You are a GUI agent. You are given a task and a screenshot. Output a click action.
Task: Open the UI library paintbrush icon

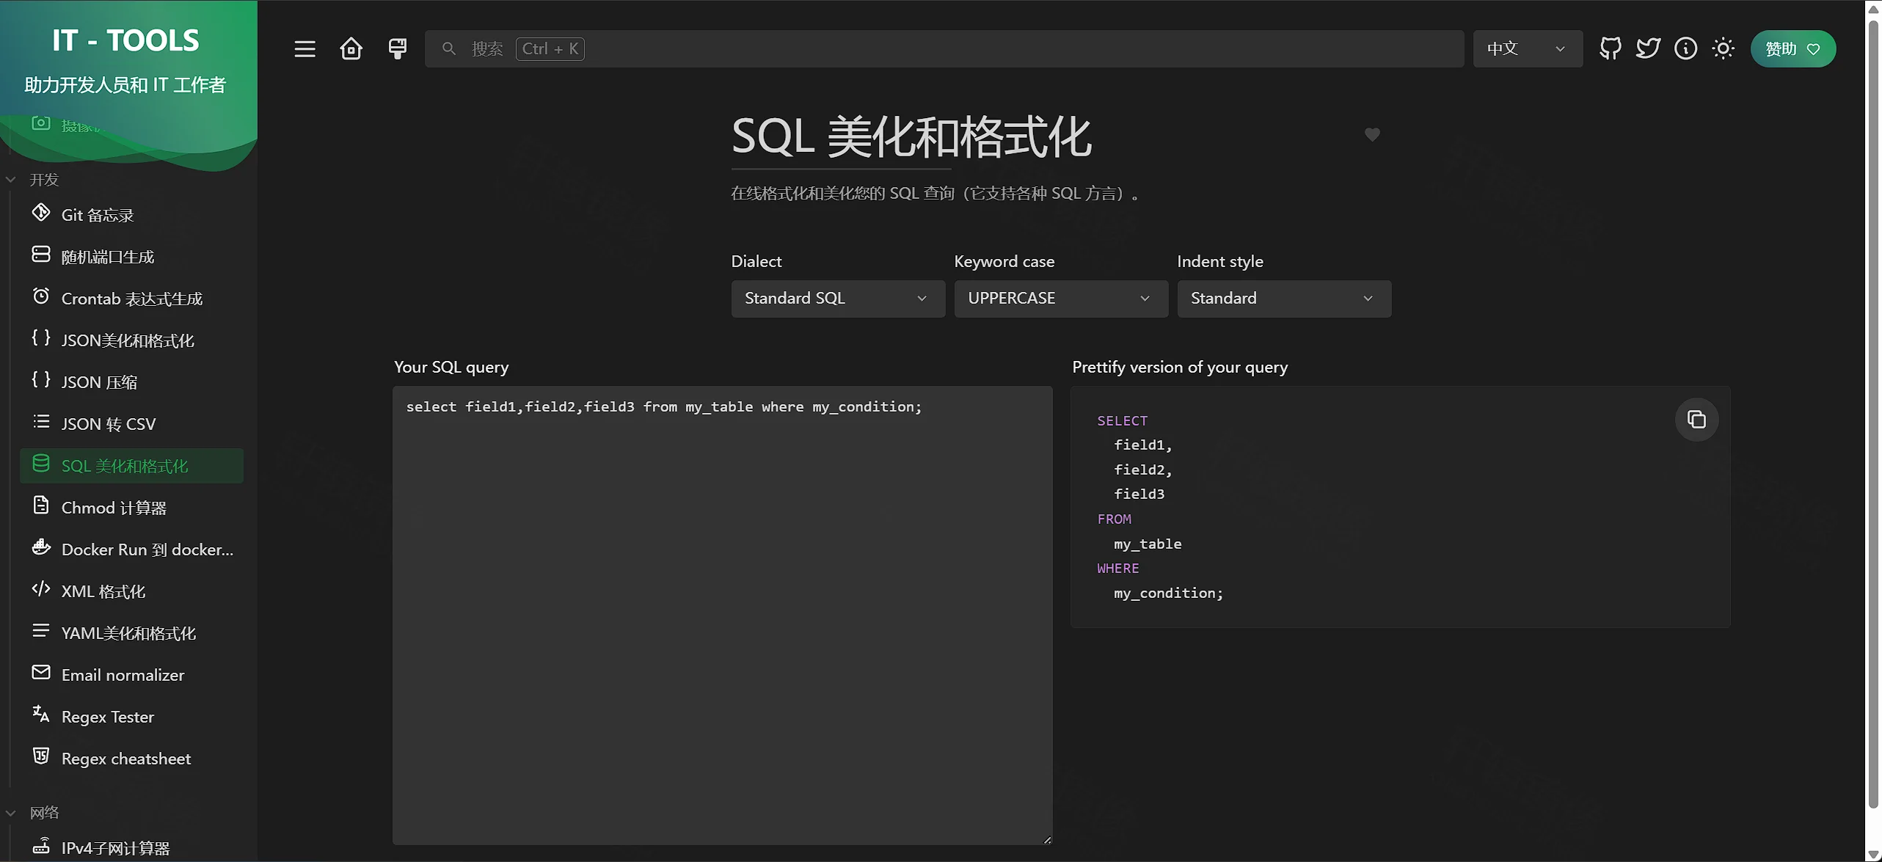397,49
